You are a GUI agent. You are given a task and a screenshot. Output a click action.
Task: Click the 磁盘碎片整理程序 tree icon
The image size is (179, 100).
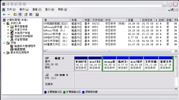pyautogui.click(x=12, y=46)
